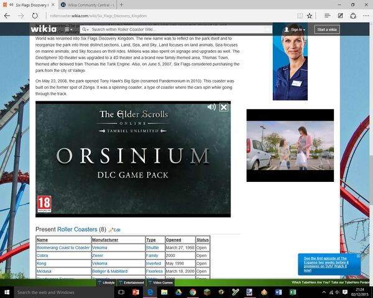
Task: Open search scope magnifier dropdown
Action: (x=85, y=29)
